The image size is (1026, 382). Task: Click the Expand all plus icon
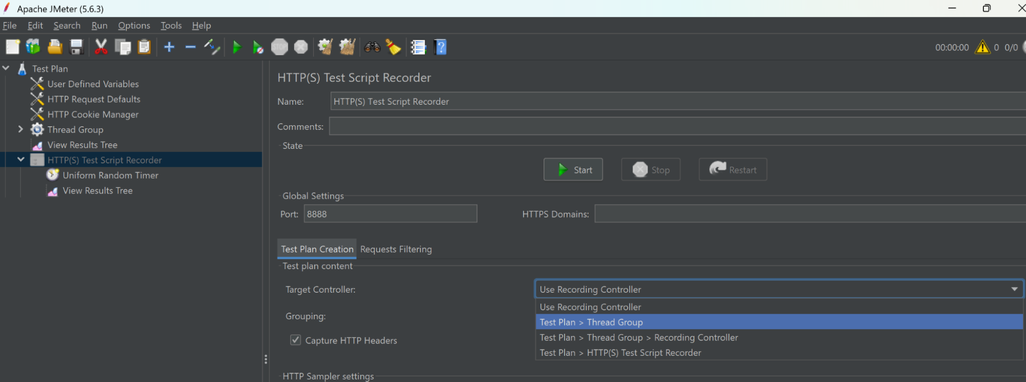pos(169,47)
